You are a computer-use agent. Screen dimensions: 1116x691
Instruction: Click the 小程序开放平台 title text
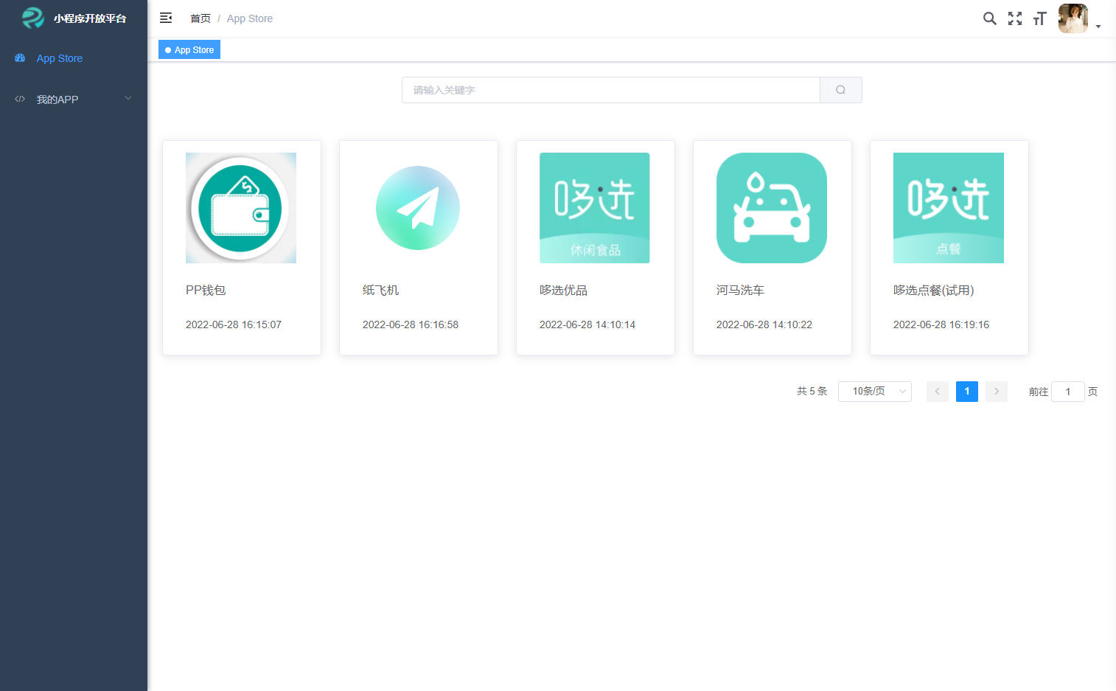[x=90, y=18]
